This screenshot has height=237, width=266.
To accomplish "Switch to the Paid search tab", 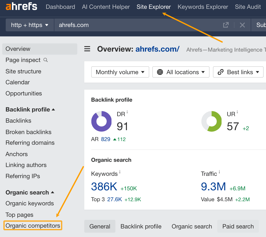I will click(x=238, y=226).
